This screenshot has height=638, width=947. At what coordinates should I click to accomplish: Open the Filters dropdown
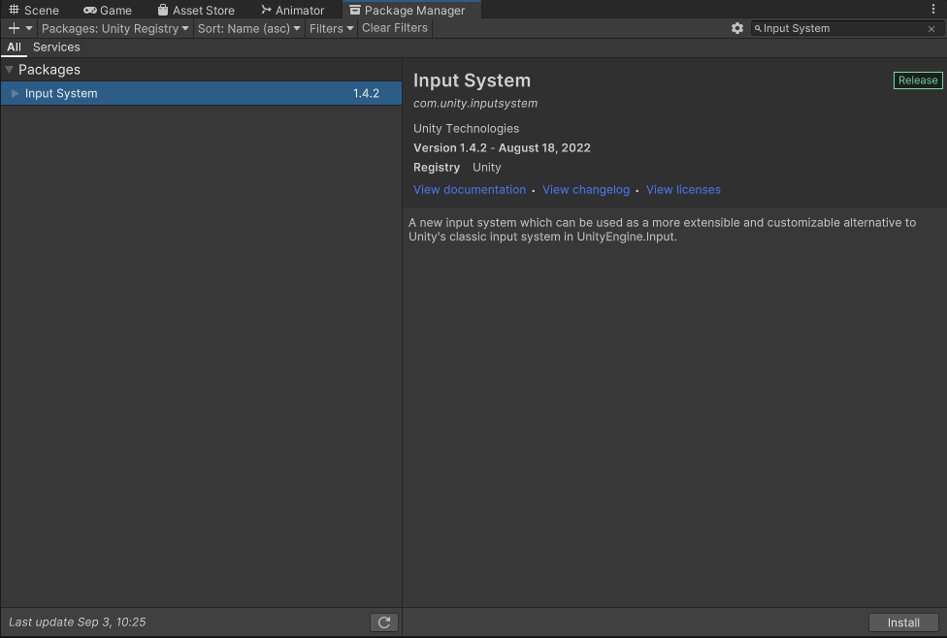[x=331, y=28]
